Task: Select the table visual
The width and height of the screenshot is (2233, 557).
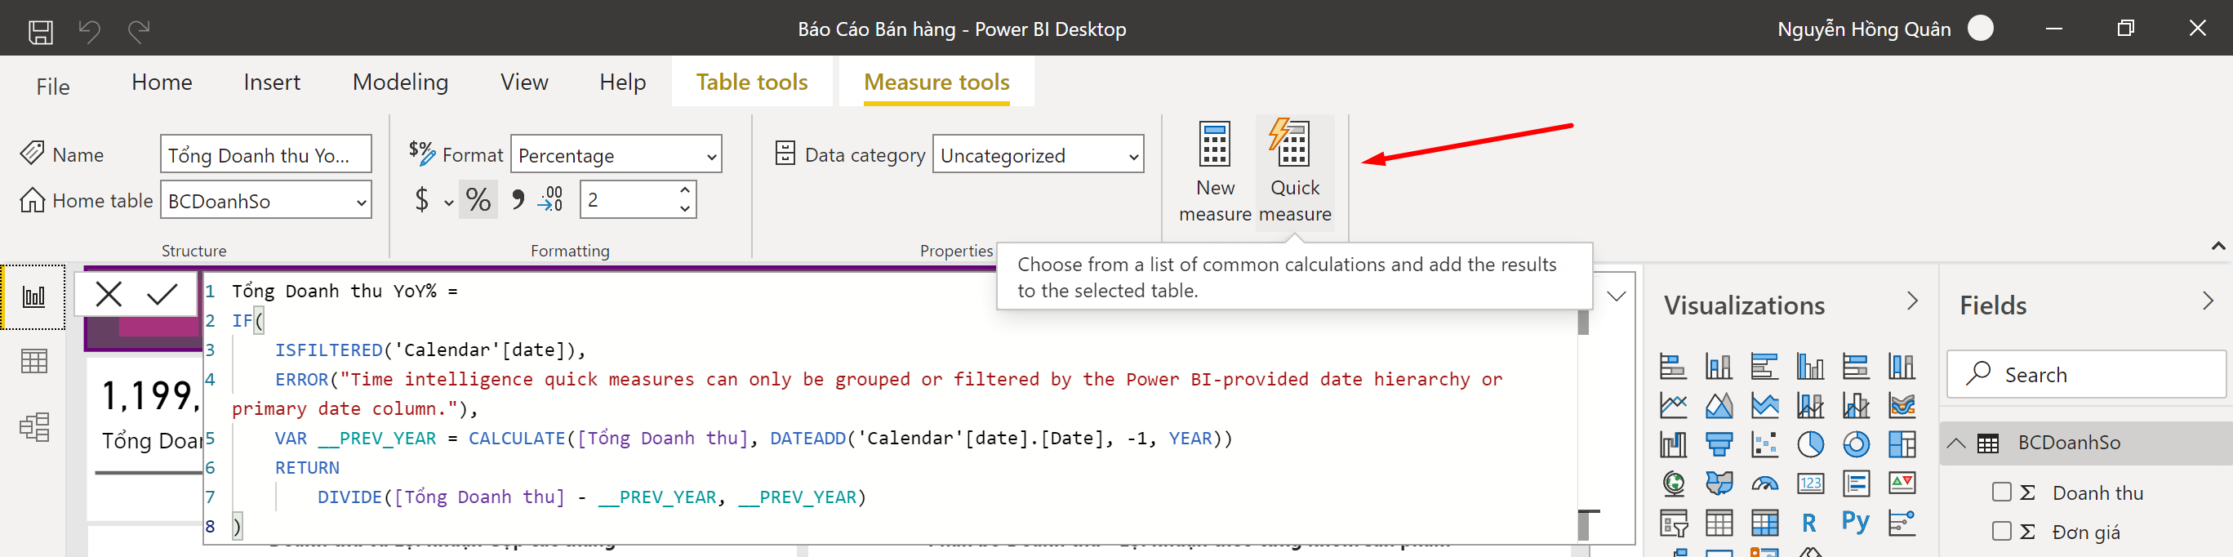Action: (x=1719, y=524)
